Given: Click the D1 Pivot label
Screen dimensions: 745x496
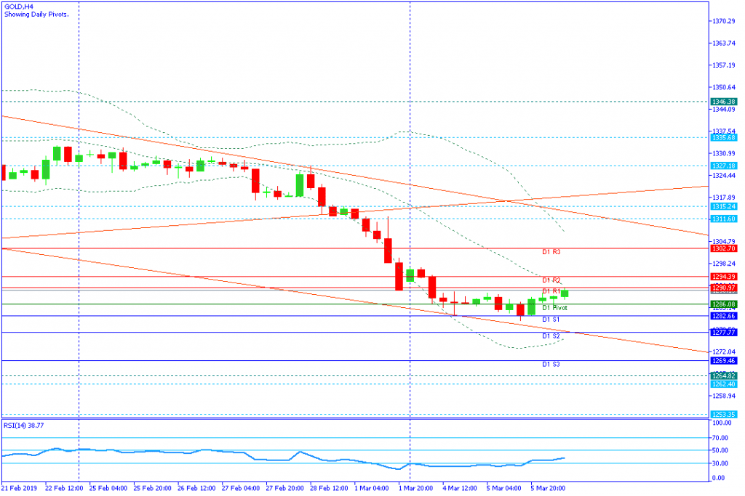Looking at the screenshot, I should tap(554, 308).
